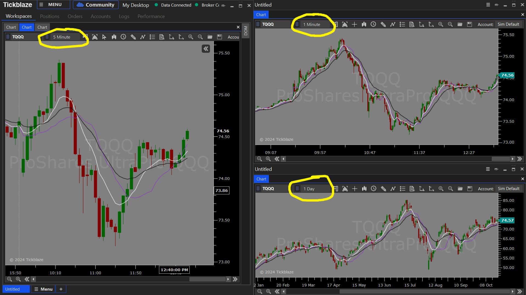Open the Tickblaze MENU dropdown
Viewport: 526px width, 295px height.
click(53, 5)
